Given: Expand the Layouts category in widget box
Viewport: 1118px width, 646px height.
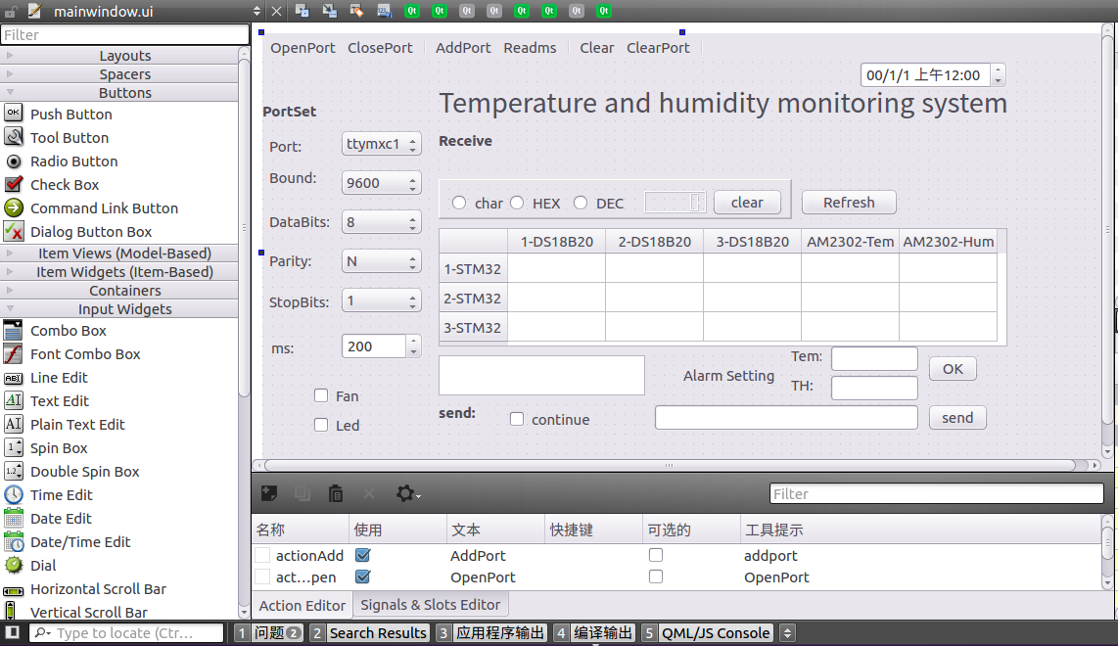Looking at the screenshot, I should click(x=124, y=56).
